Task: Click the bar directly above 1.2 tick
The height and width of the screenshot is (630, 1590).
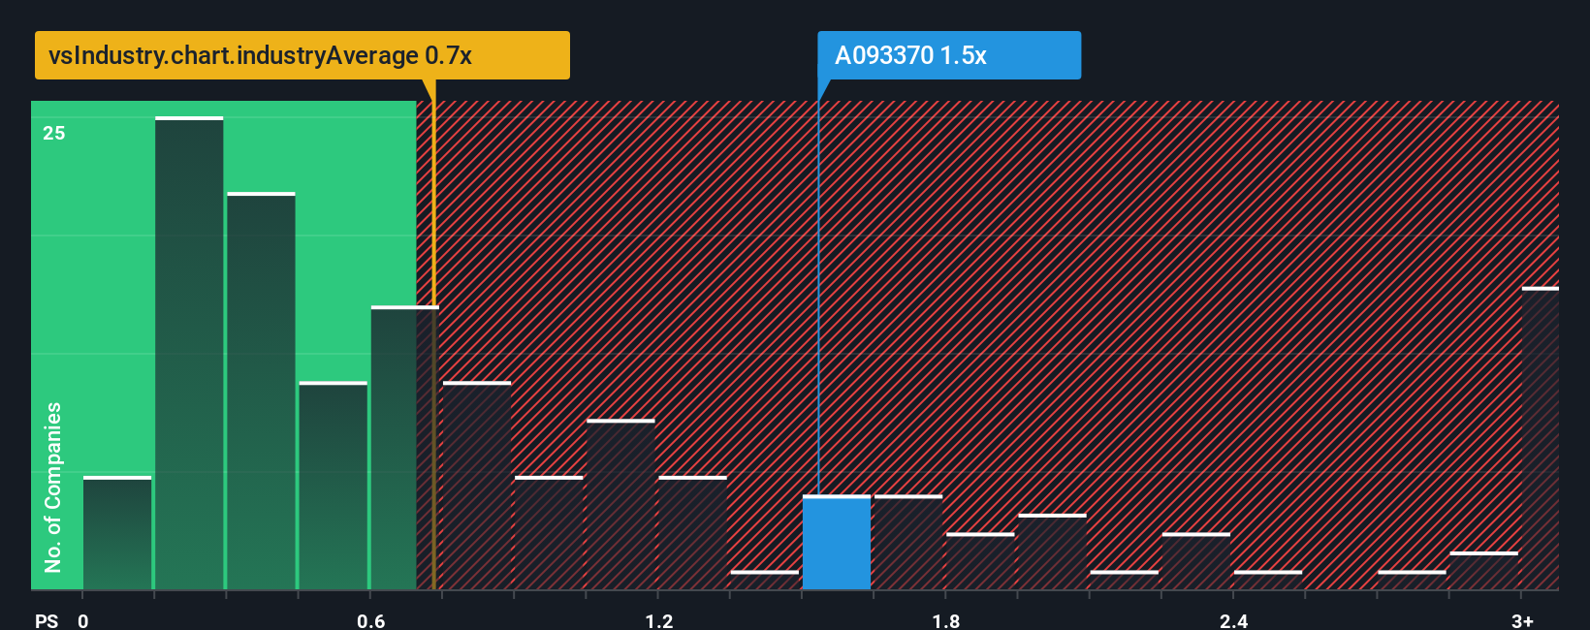Action: [692, 533]
